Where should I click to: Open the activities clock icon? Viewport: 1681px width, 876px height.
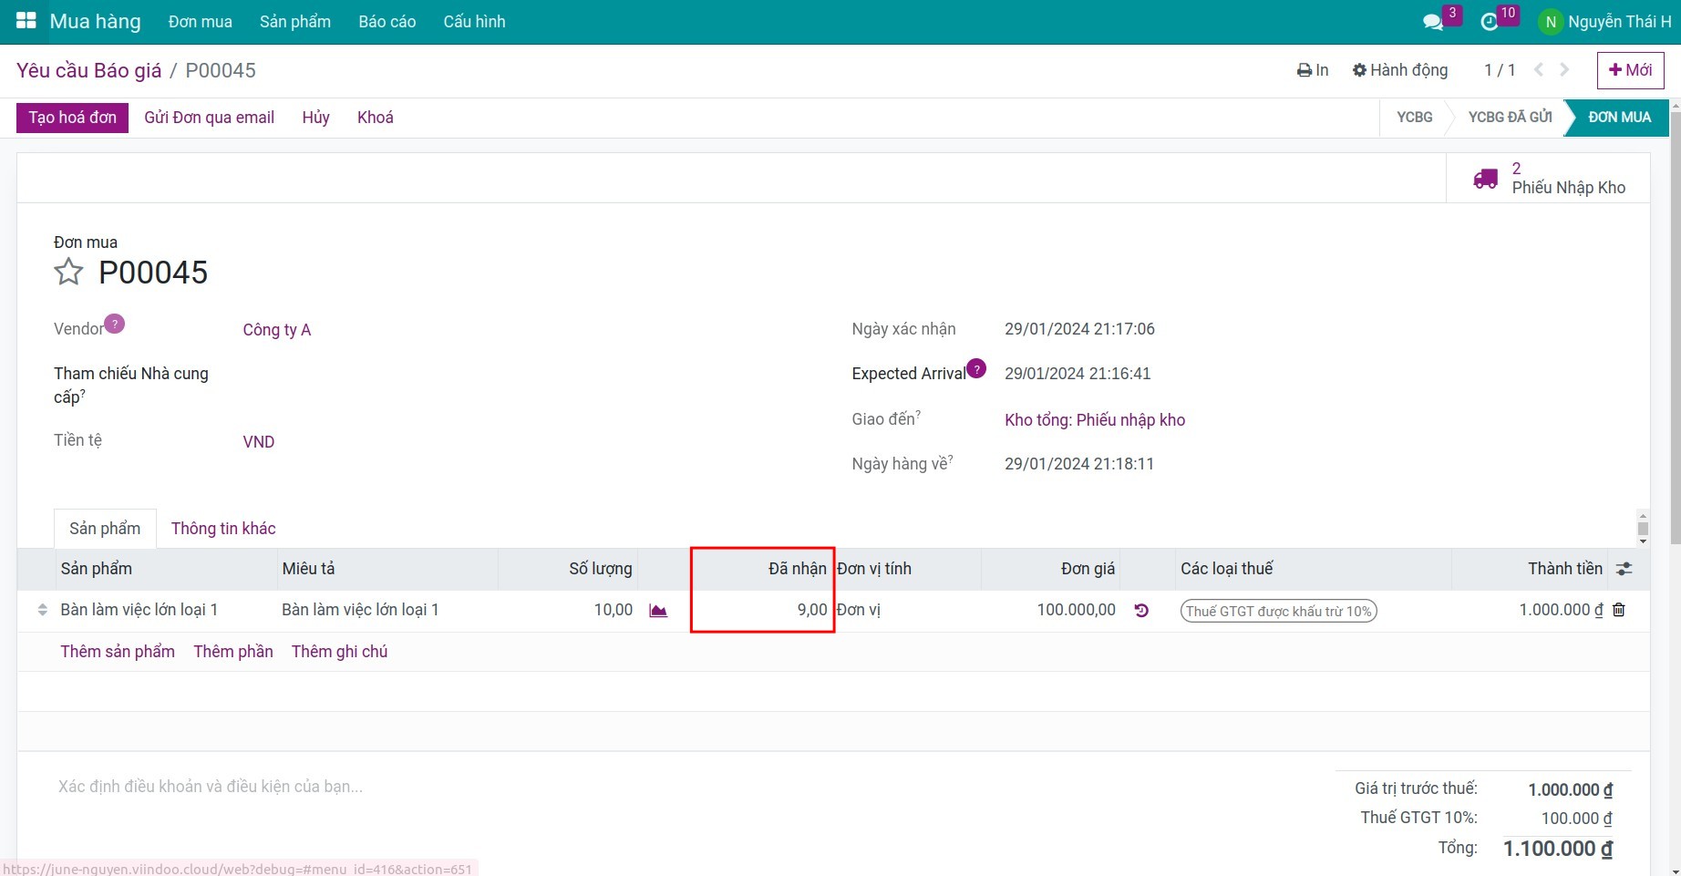tap(1490, 22)
